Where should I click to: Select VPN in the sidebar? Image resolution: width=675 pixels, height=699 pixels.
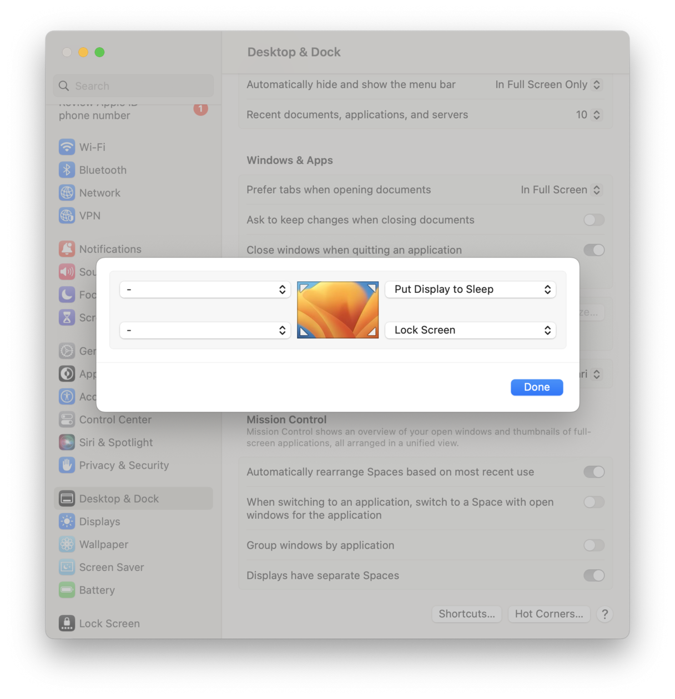[90, 215]
